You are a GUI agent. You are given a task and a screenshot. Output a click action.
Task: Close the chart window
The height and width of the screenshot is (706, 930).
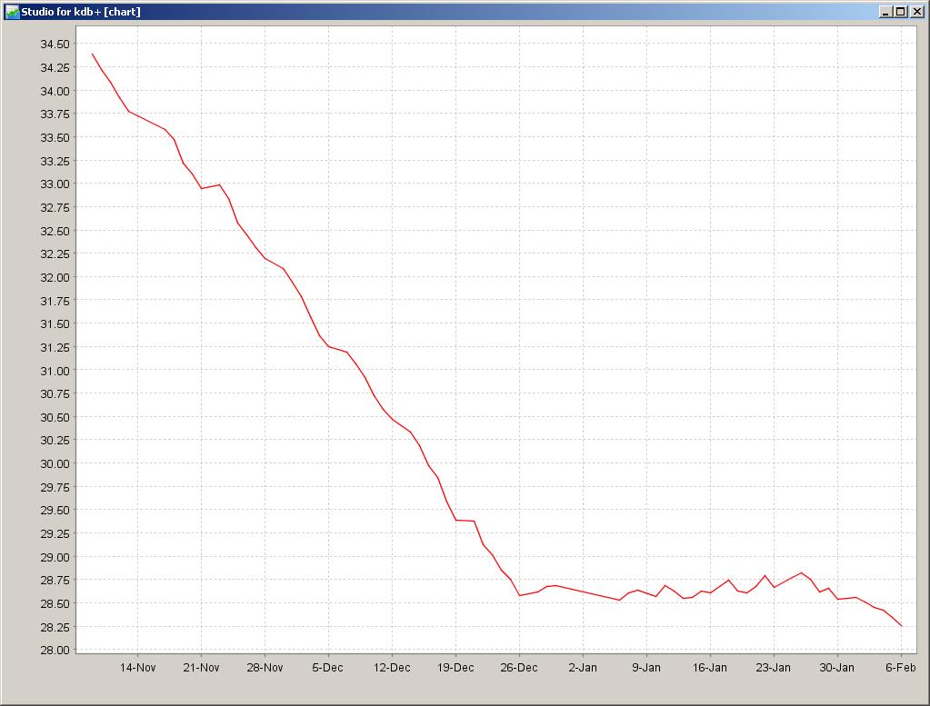tap(916, 11)
